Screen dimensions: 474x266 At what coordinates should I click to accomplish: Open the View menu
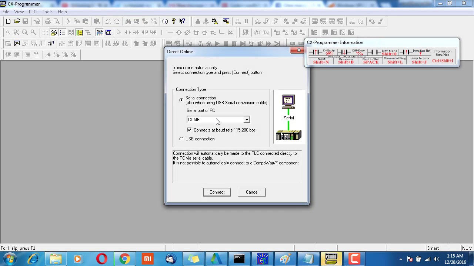19,12
